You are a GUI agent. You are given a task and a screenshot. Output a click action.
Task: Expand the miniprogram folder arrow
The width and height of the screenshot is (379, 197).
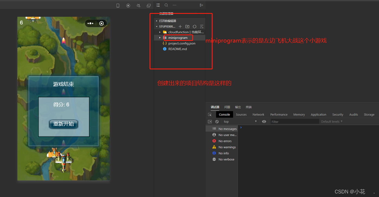160,38
